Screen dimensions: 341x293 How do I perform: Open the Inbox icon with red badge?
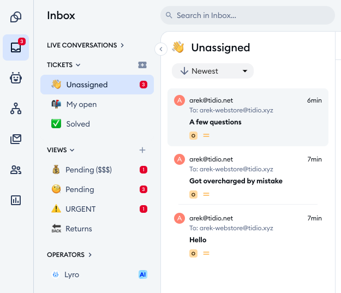[x=16, y=47]
